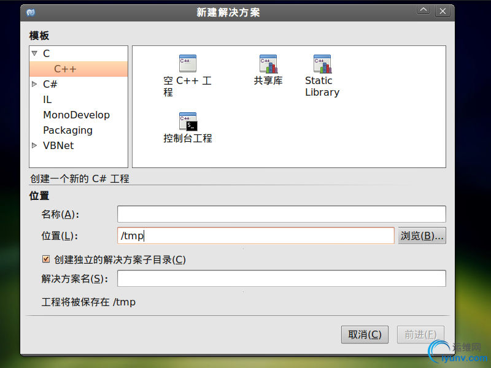Click the 取消(C) button
491x368 pixels.
(365, 334)
